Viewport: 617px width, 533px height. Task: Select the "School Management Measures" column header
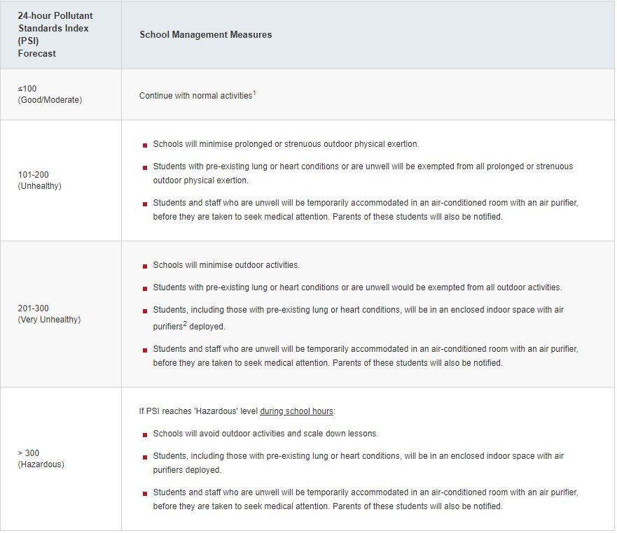[x=205, y=34]
